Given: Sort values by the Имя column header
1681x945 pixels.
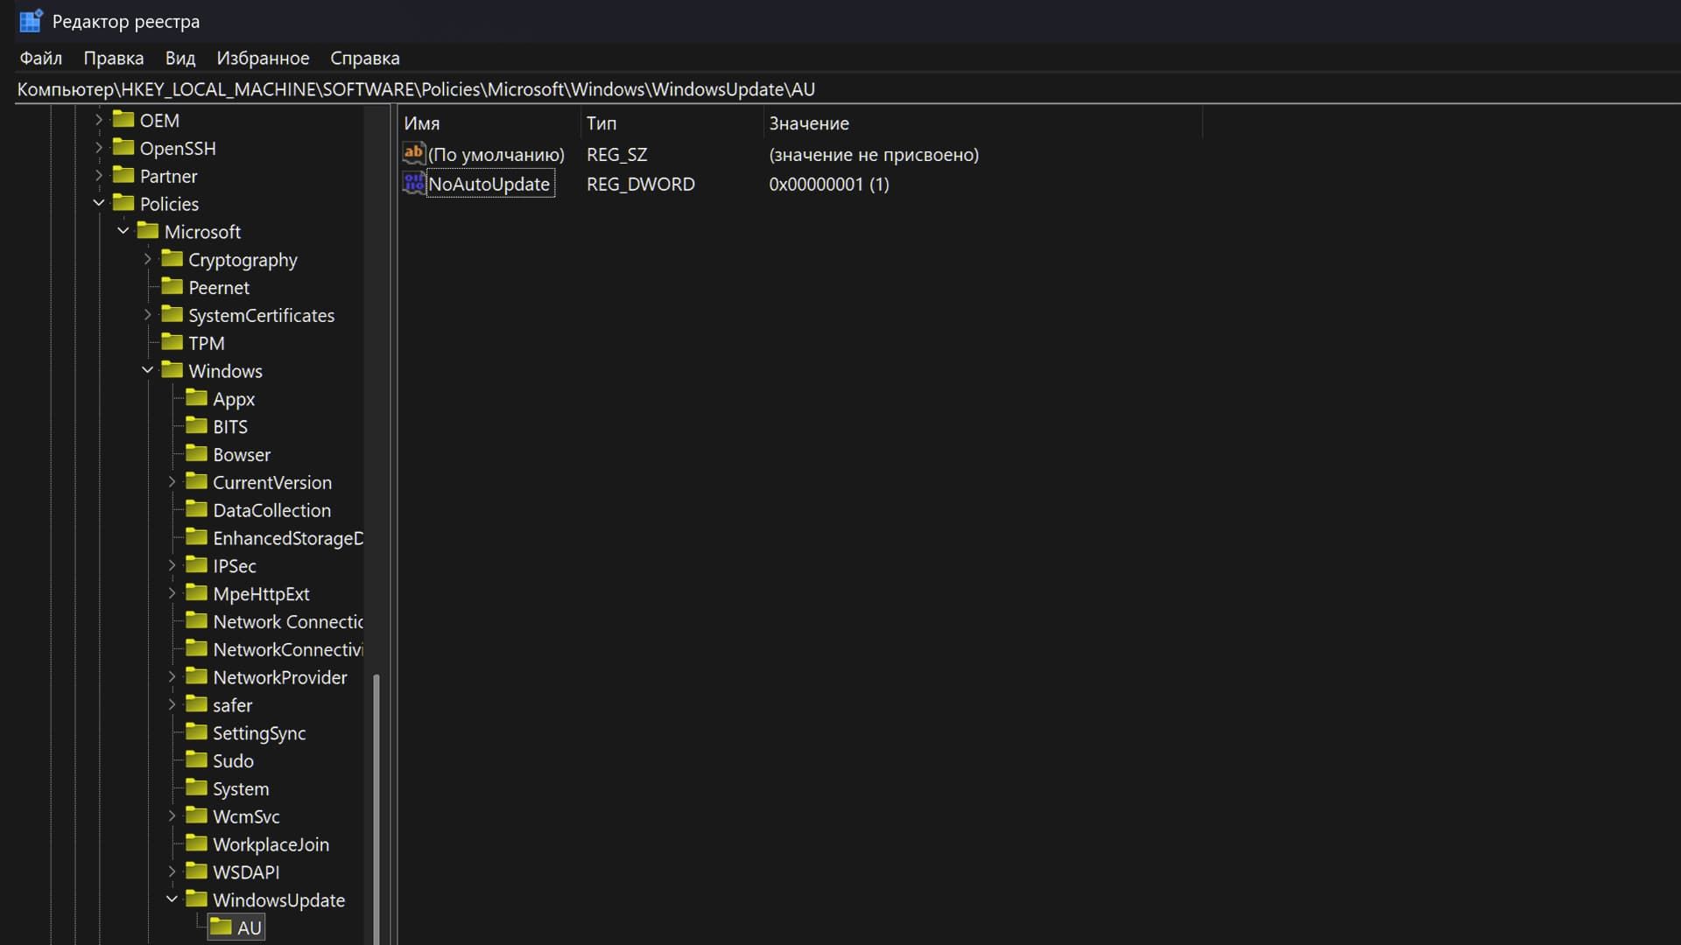Looking at the screenshot, I should (x=489, y=123).
